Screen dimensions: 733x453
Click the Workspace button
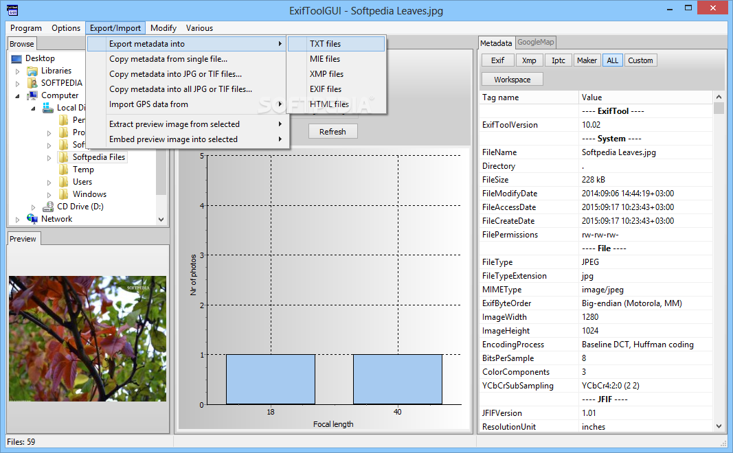coord(512,80)
